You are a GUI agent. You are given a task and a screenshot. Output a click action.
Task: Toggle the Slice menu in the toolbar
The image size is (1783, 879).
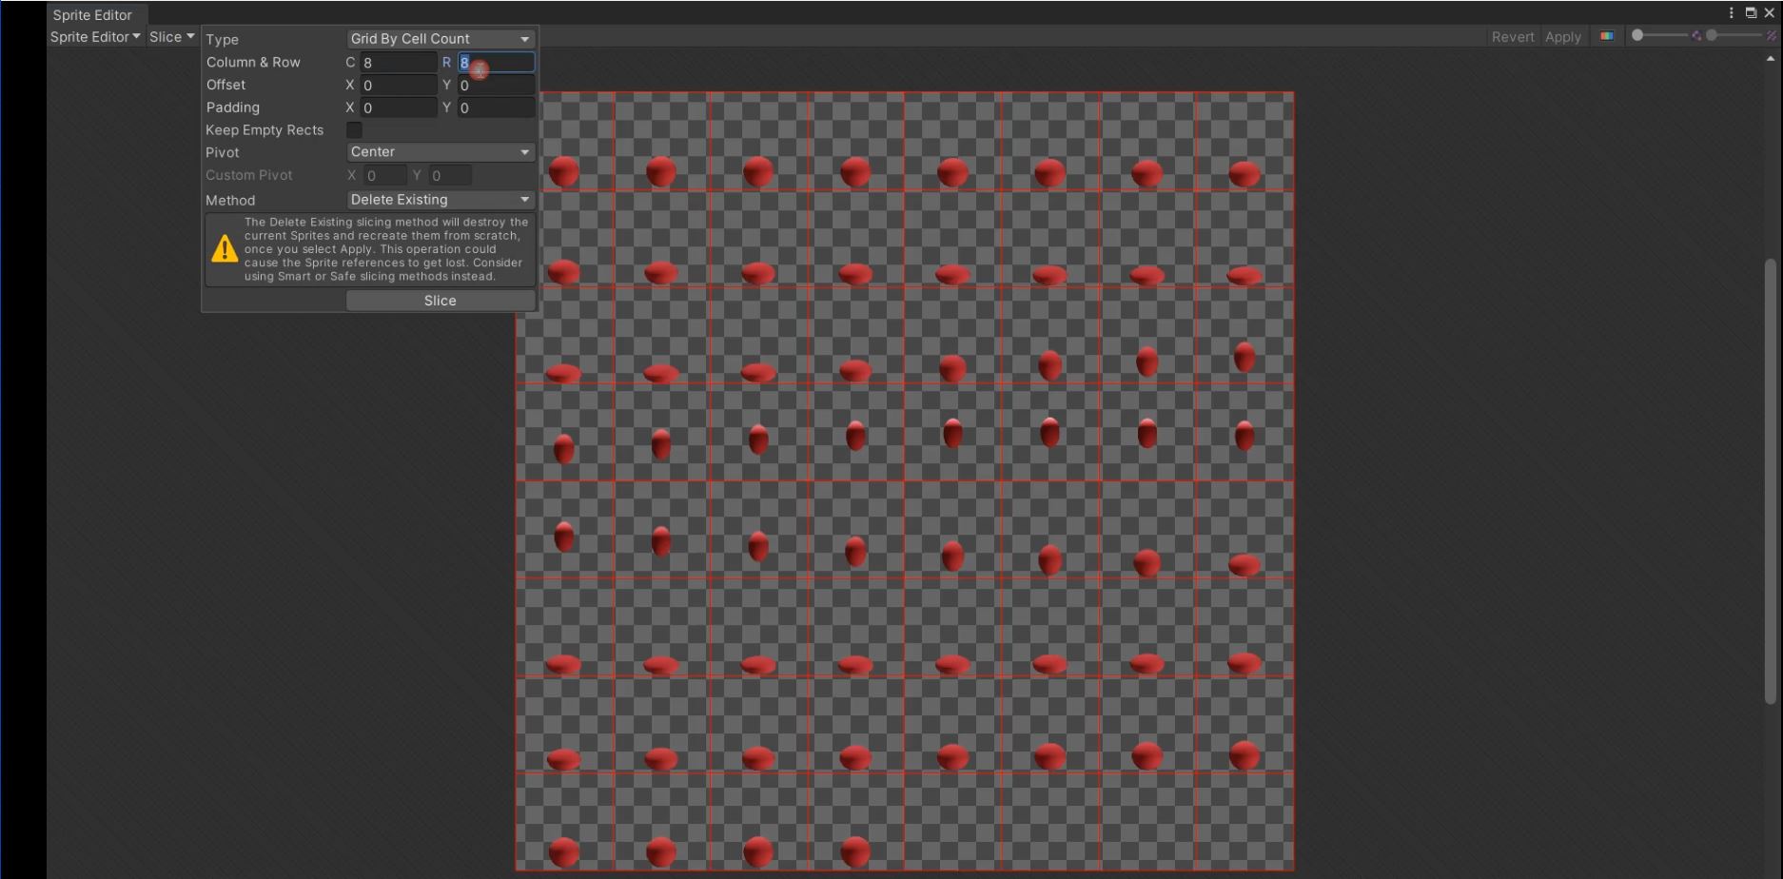pyautogui.click(x=171, y=37)
